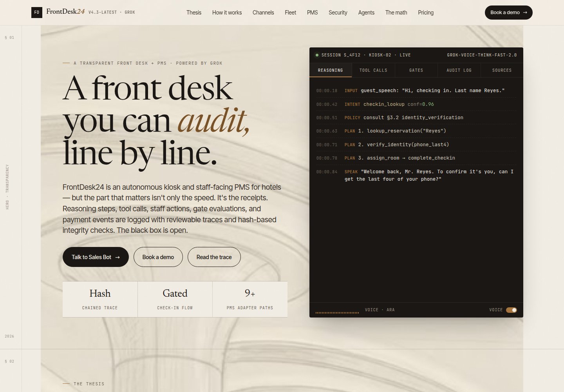Open How it works nav item

pos(227,13)
